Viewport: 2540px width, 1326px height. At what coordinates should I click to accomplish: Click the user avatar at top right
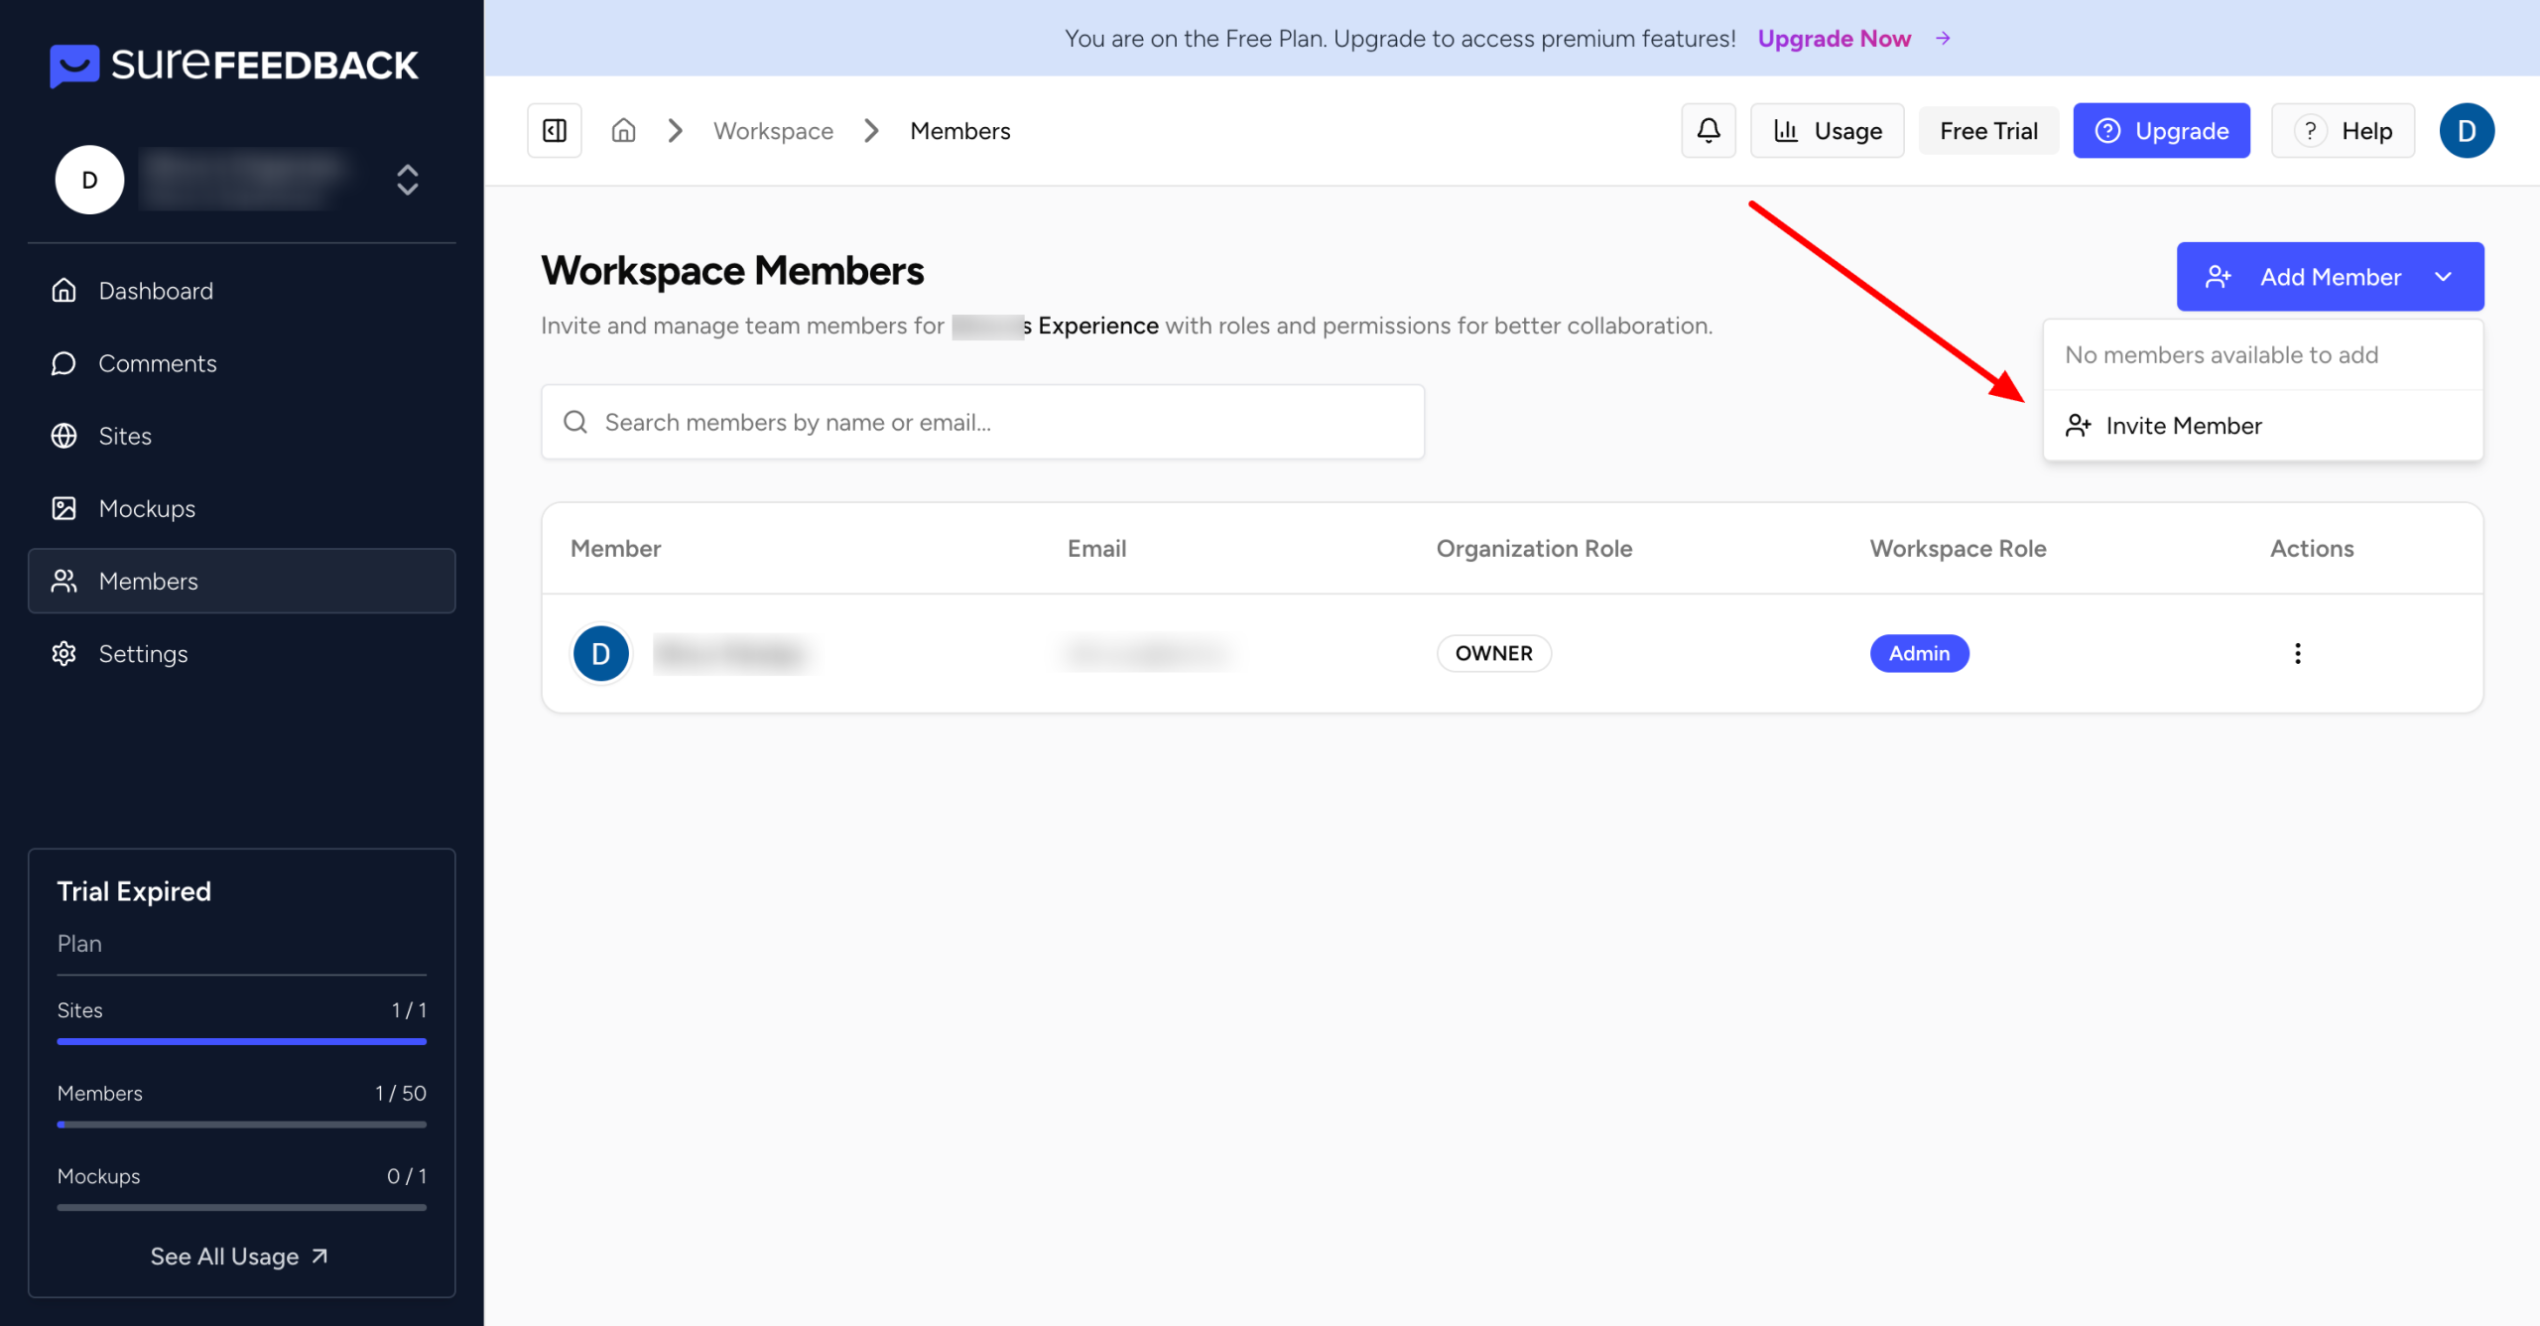[2466, 130]
